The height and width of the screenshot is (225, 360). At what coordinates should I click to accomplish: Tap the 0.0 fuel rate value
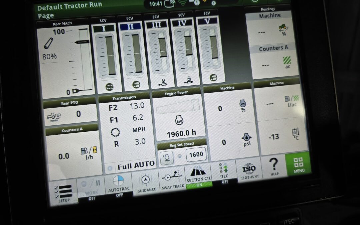(x=64, y=156)
